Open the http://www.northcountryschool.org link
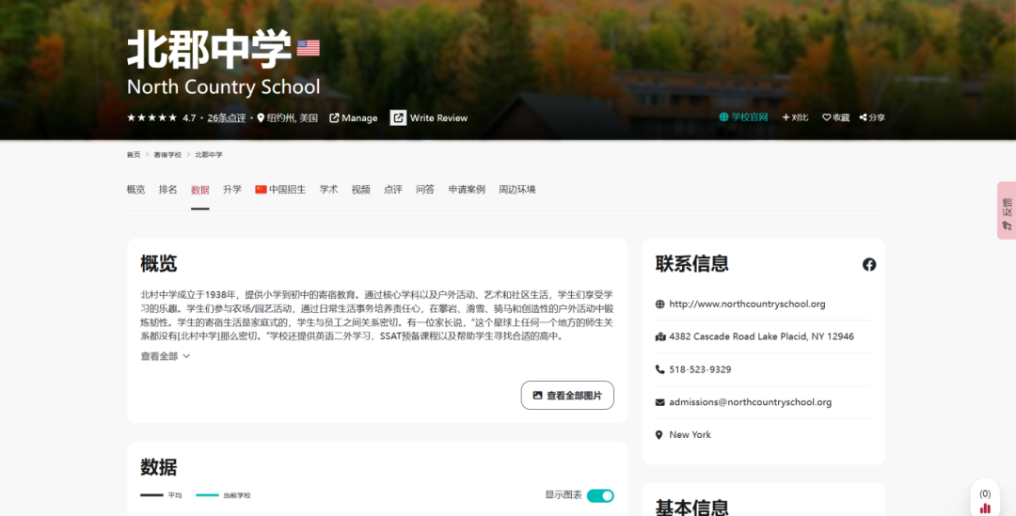The image size is (1016, 516). click(x=747, y=304)
